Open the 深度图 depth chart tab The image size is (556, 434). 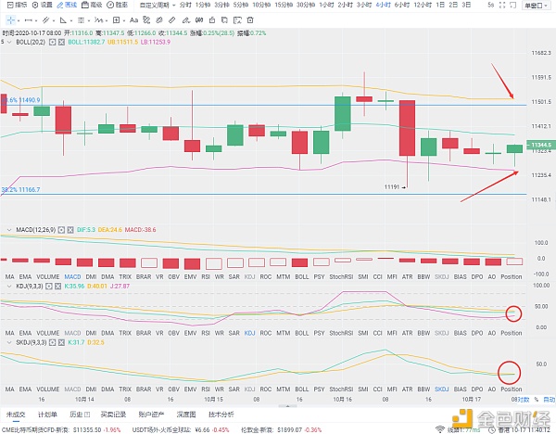(x=186, y=415)
